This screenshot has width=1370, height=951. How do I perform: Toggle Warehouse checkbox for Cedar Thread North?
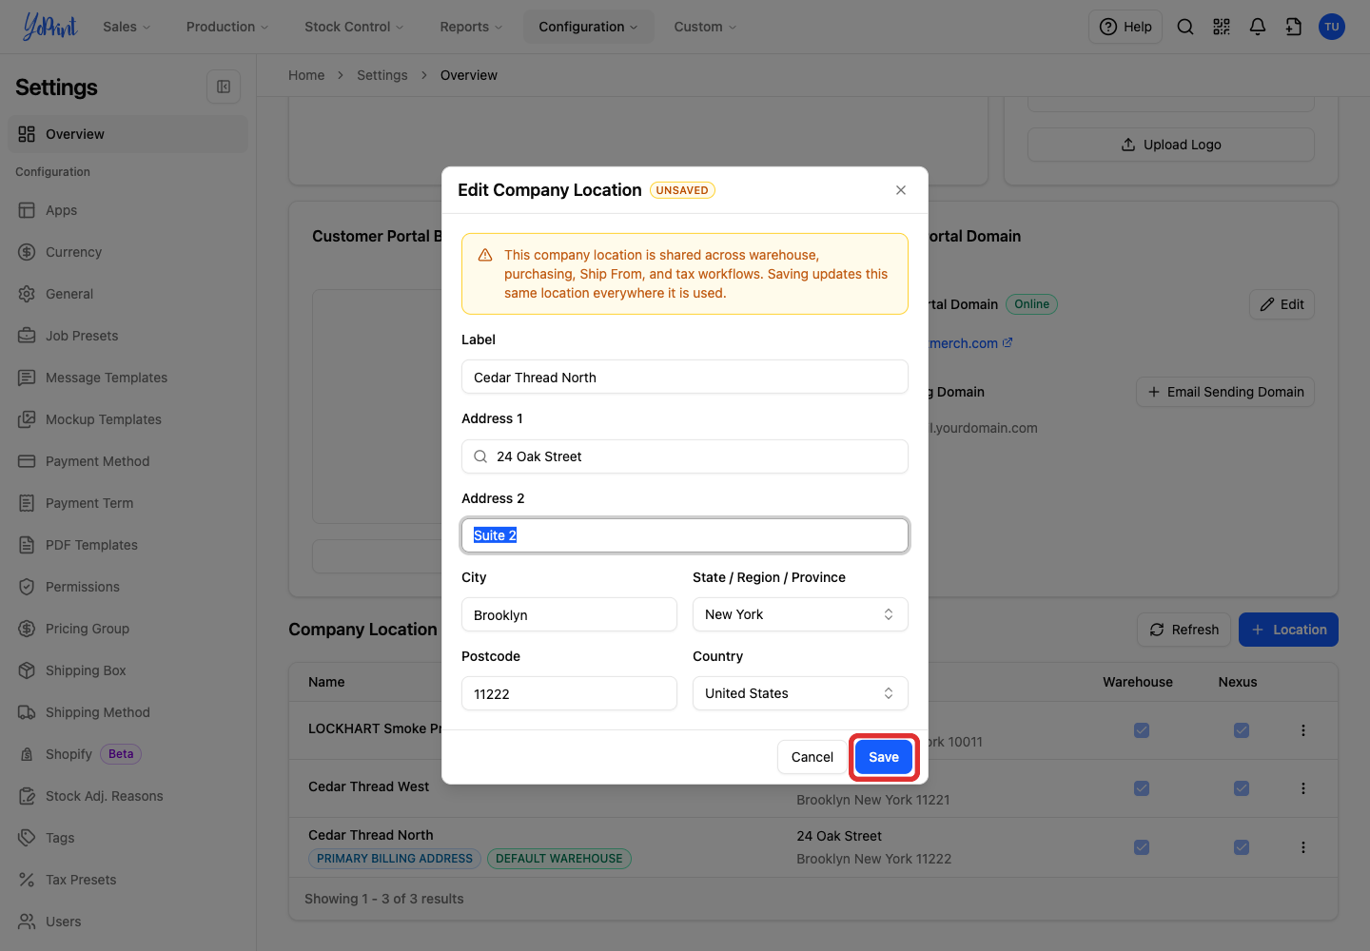(1142, 847)
